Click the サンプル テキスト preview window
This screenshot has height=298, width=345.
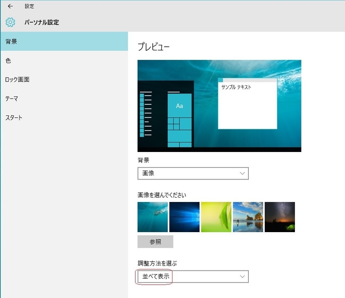[x=248, y=103]
